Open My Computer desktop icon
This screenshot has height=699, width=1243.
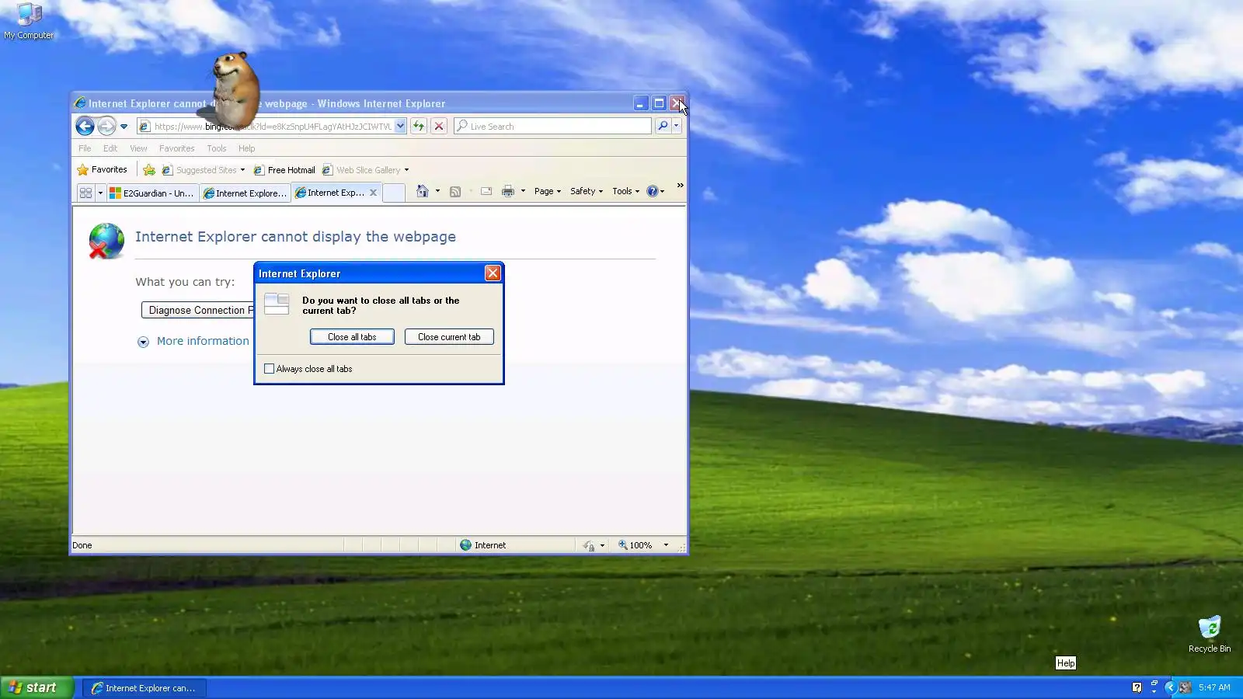coord(29,21)
